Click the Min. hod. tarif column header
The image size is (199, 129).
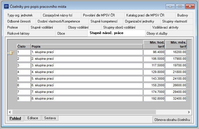(x=154, y=44)
